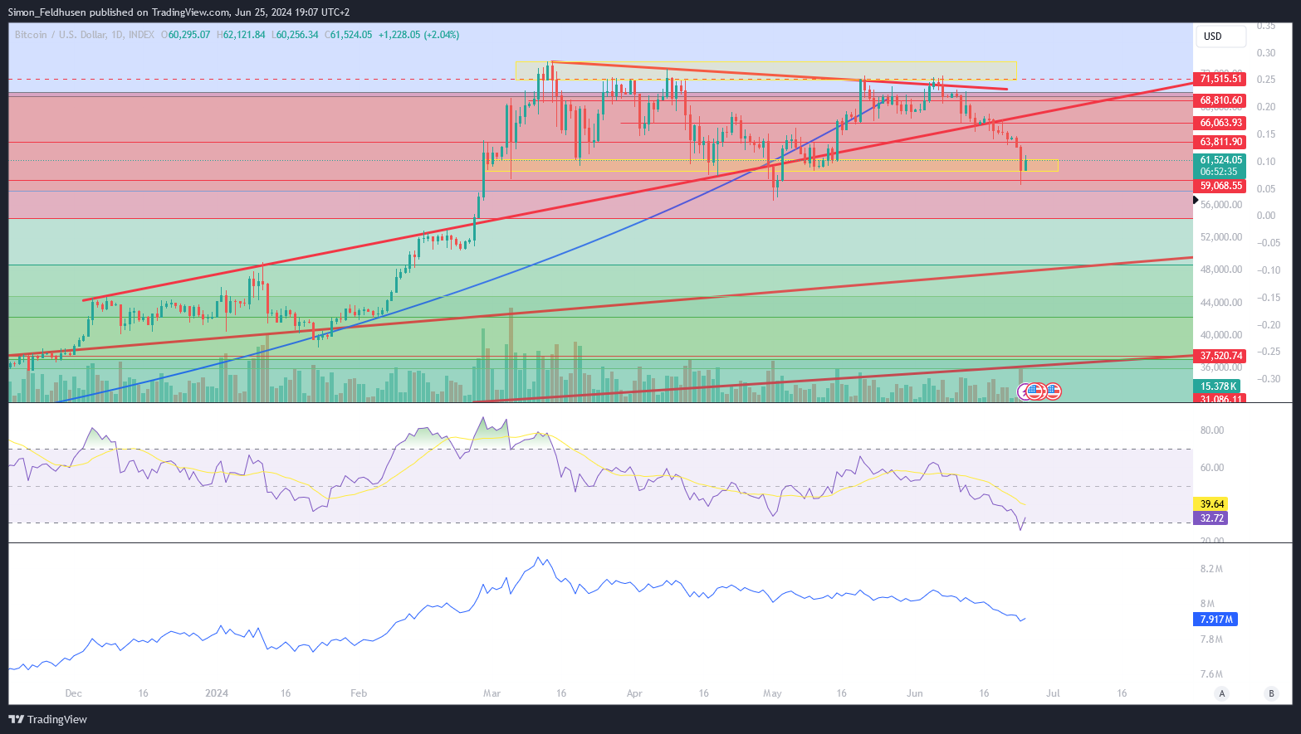Click the 15.378 K volume label

tap(1218, 386)
